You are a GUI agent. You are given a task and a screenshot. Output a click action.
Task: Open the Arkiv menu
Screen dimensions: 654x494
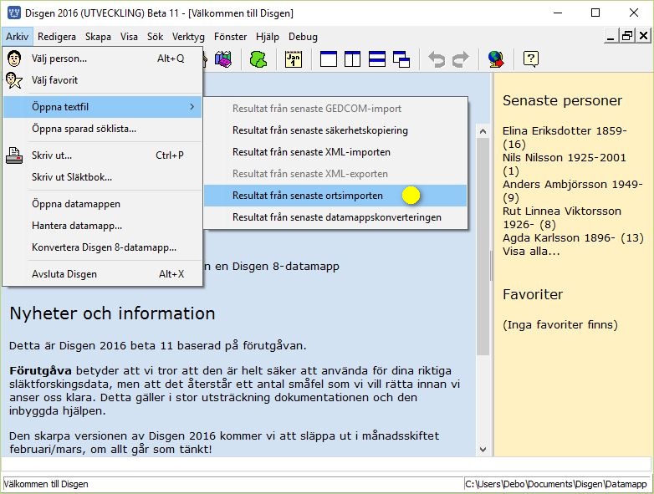tap(17, 37)
